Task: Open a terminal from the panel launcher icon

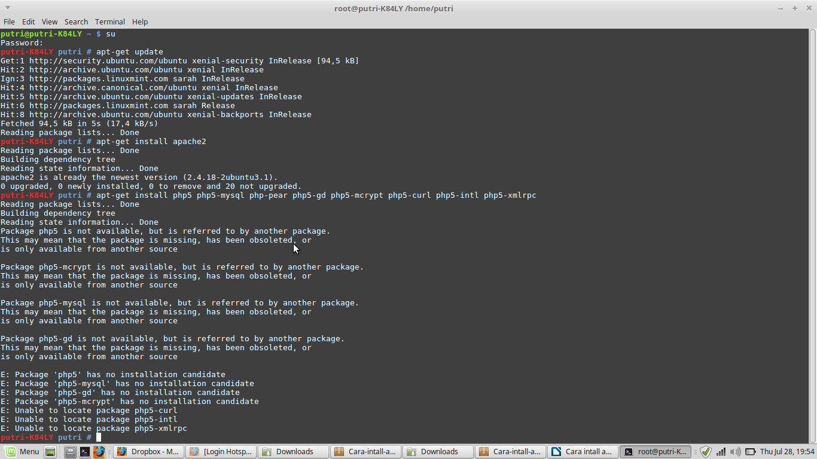Action: pyautogui.click(x=85, y=451)
